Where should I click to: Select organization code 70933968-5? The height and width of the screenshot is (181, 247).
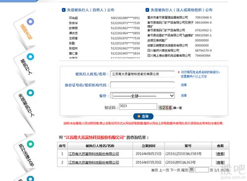pos(203,17)
